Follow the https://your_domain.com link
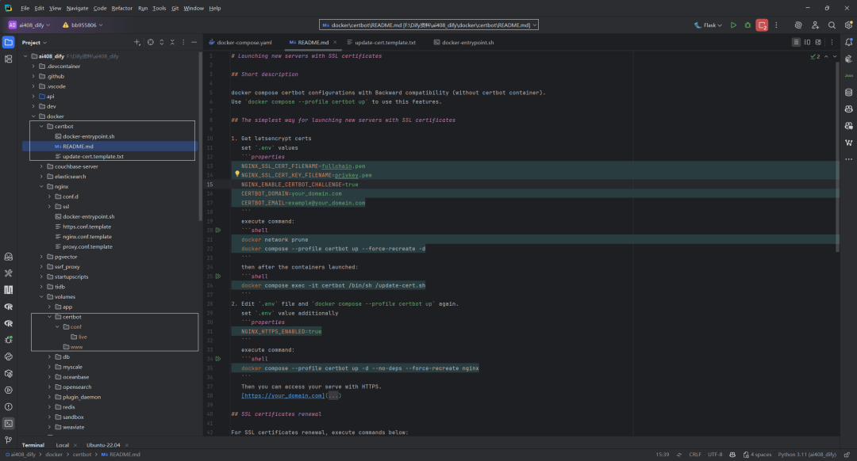Screen dimensions: 857x461 point(282,395)
